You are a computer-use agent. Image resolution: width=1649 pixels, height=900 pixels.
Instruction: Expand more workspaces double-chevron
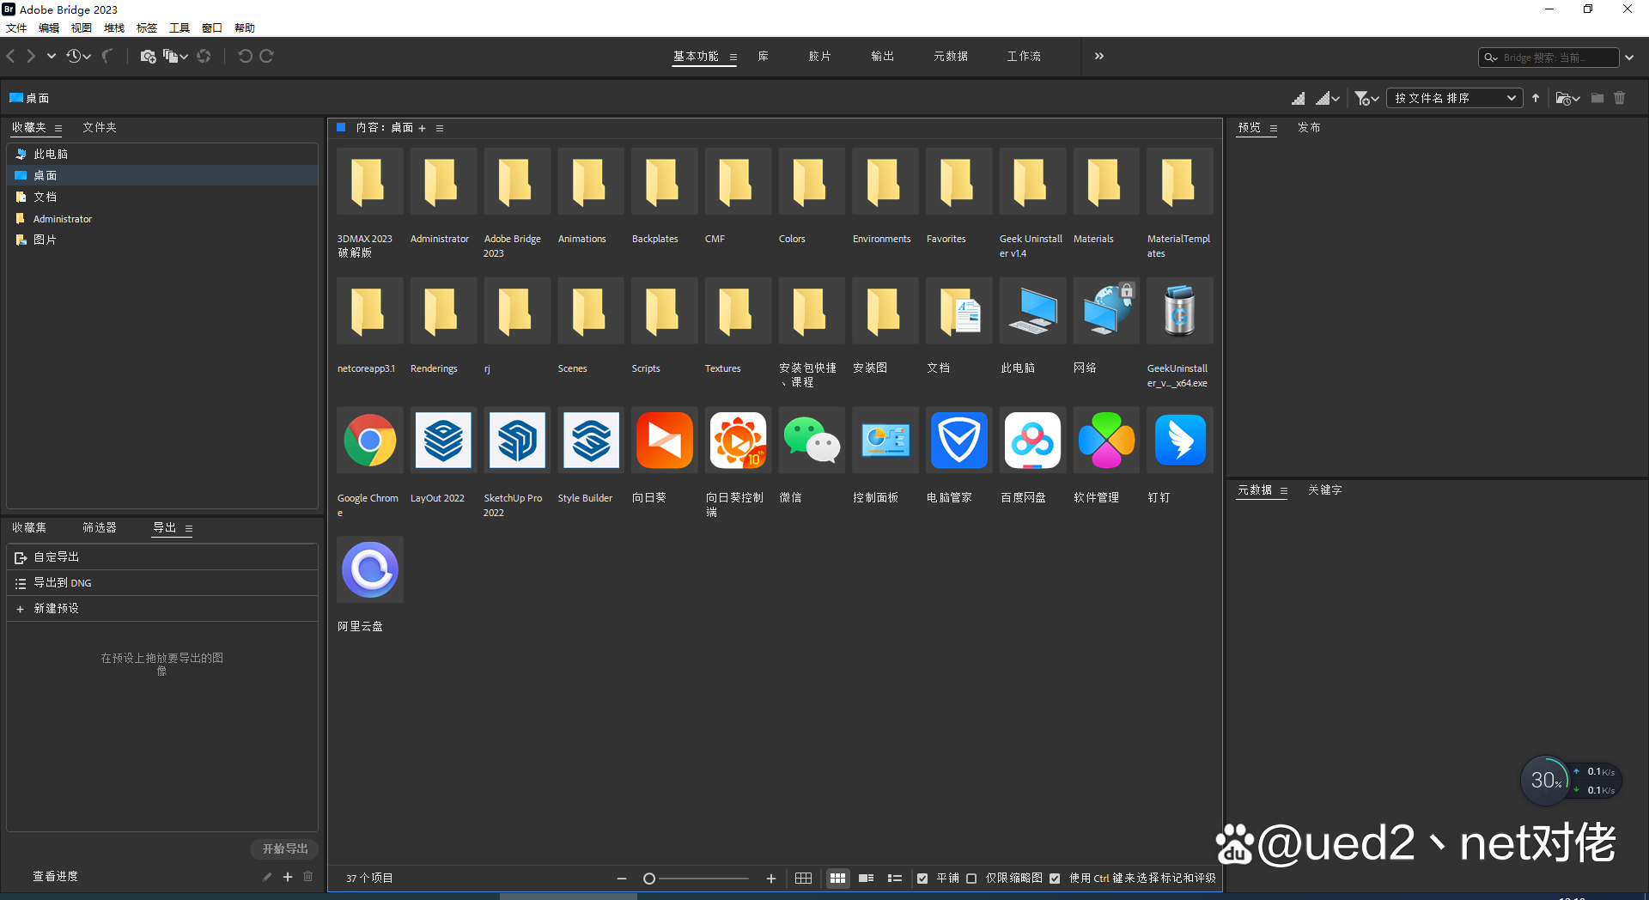point(1098,56)
